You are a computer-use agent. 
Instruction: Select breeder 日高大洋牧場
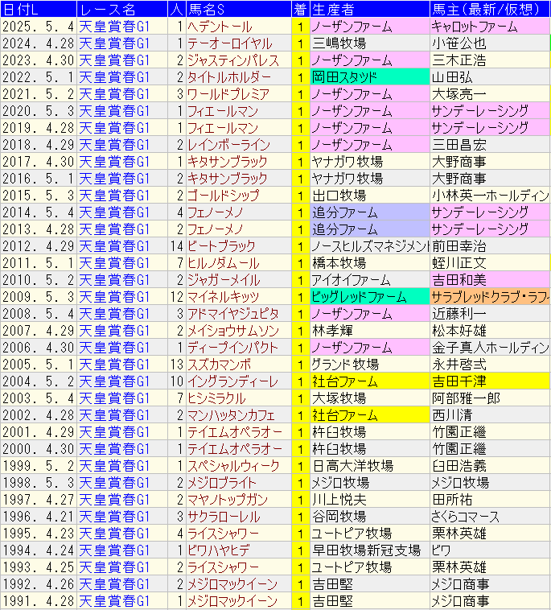coord(352,465)
